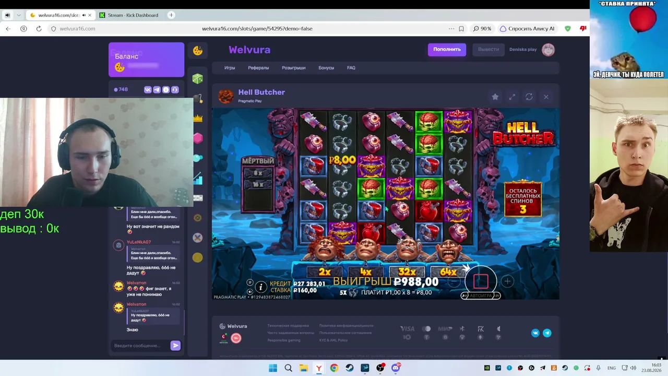
Task: Open the green dice game in sidebar
Action: [x=198, y=79]
